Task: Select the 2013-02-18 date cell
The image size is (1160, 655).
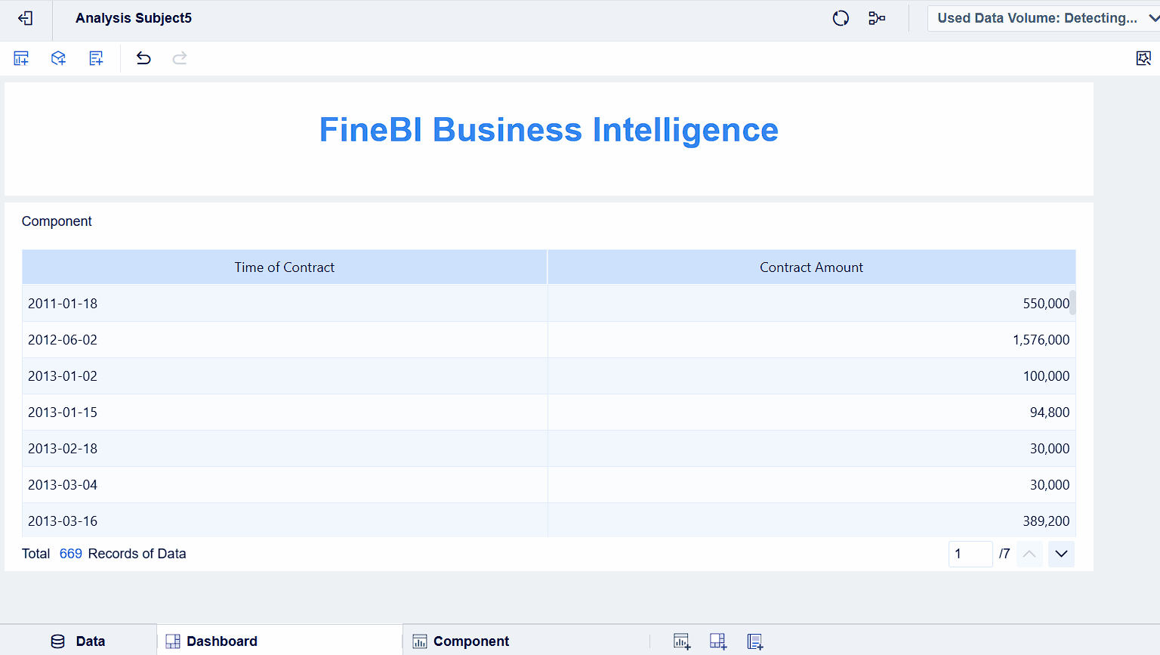Action: click(x=285, y=449)
